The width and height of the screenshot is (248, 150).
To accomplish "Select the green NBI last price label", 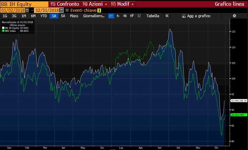I will tap(239, 115).
